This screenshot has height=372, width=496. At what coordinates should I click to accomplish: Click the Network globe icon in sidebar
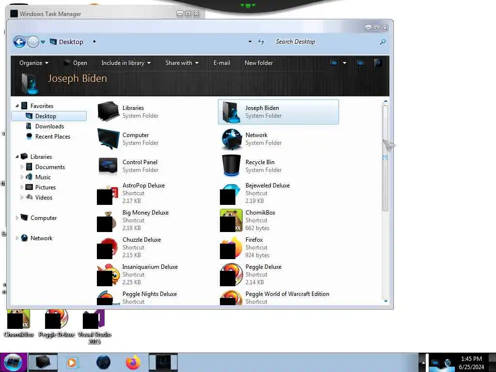point(24,238)
